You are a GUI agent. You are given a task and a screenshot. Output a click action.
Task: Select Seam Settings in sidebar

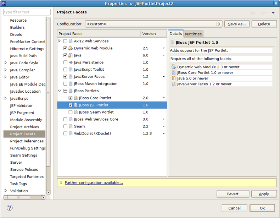pos(24,155)
